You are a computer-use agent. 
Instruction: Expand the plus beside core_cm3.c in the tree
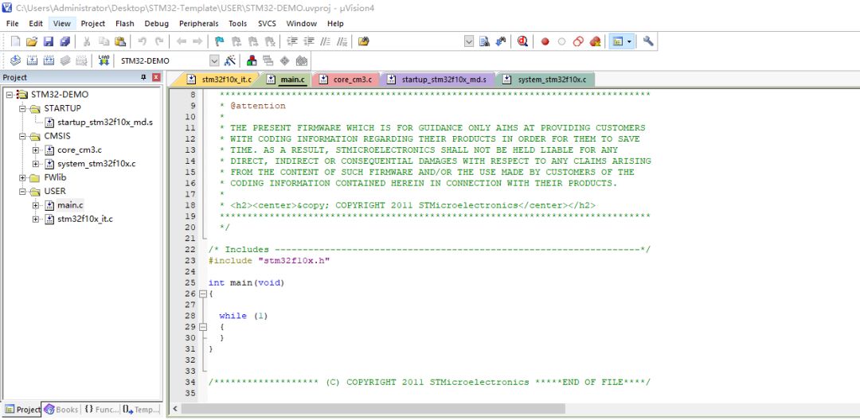pyautogui.click(x=36, y=150)
